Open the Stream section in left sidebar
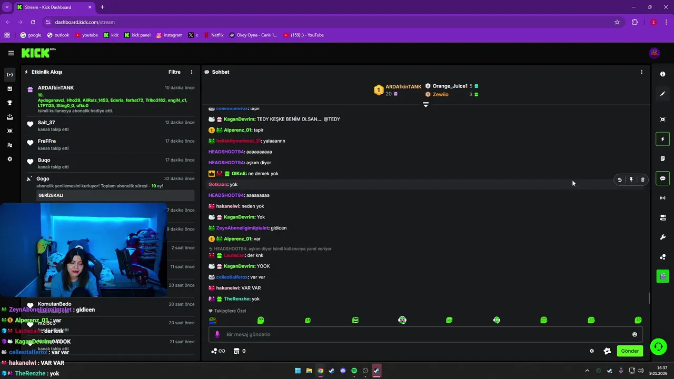The width and height of the screenshot is (674, 379). pyautogui.click(x=9, y=75)
